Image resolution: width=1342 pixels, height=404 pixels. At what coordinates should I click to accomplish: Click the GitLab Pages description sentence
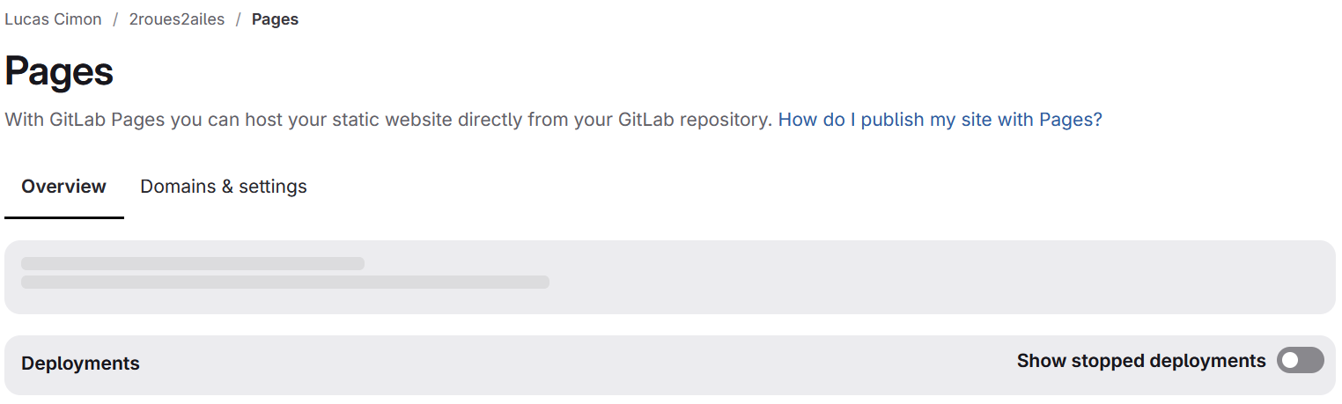coord(388,119)
